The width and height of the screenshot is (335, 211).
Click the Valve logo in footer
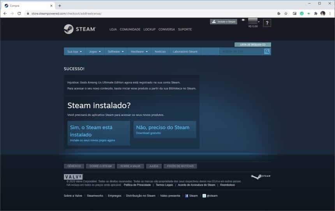click(x=73, y=177)
